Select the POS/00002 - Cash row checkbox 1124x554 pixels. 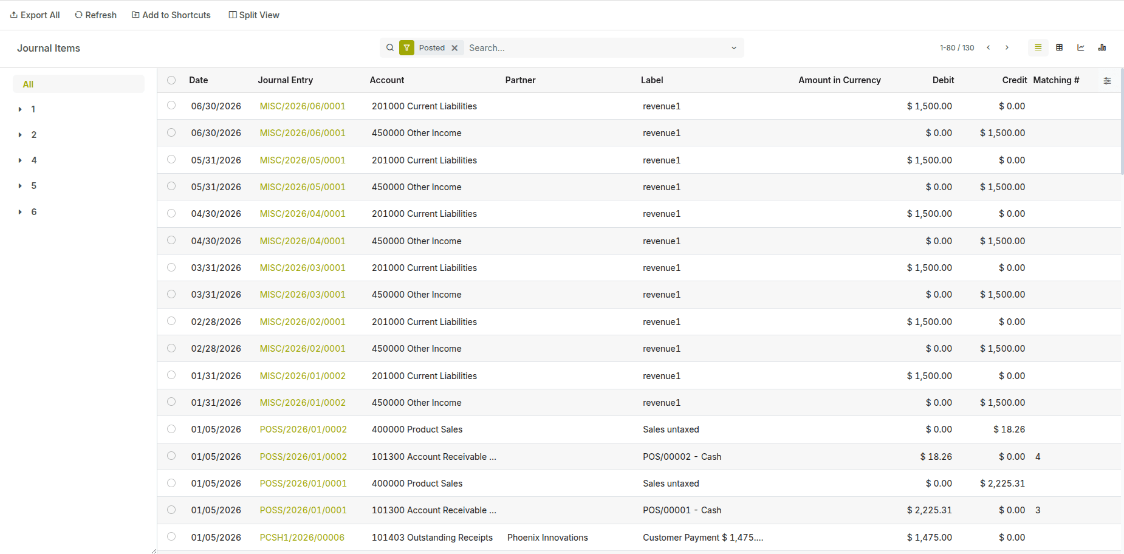coord(171,456)
